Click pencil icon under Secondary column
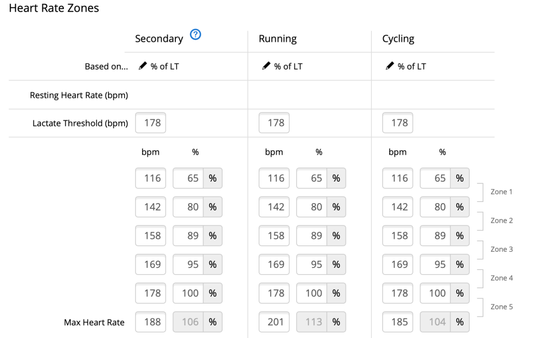 [142, 66]
